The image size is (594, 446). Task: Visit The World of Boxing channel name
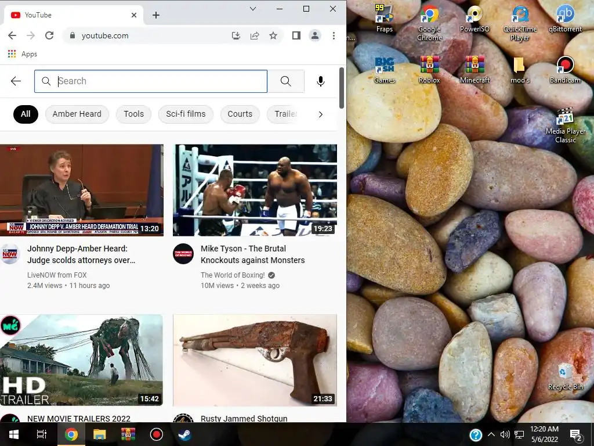[x=233, y=275]
